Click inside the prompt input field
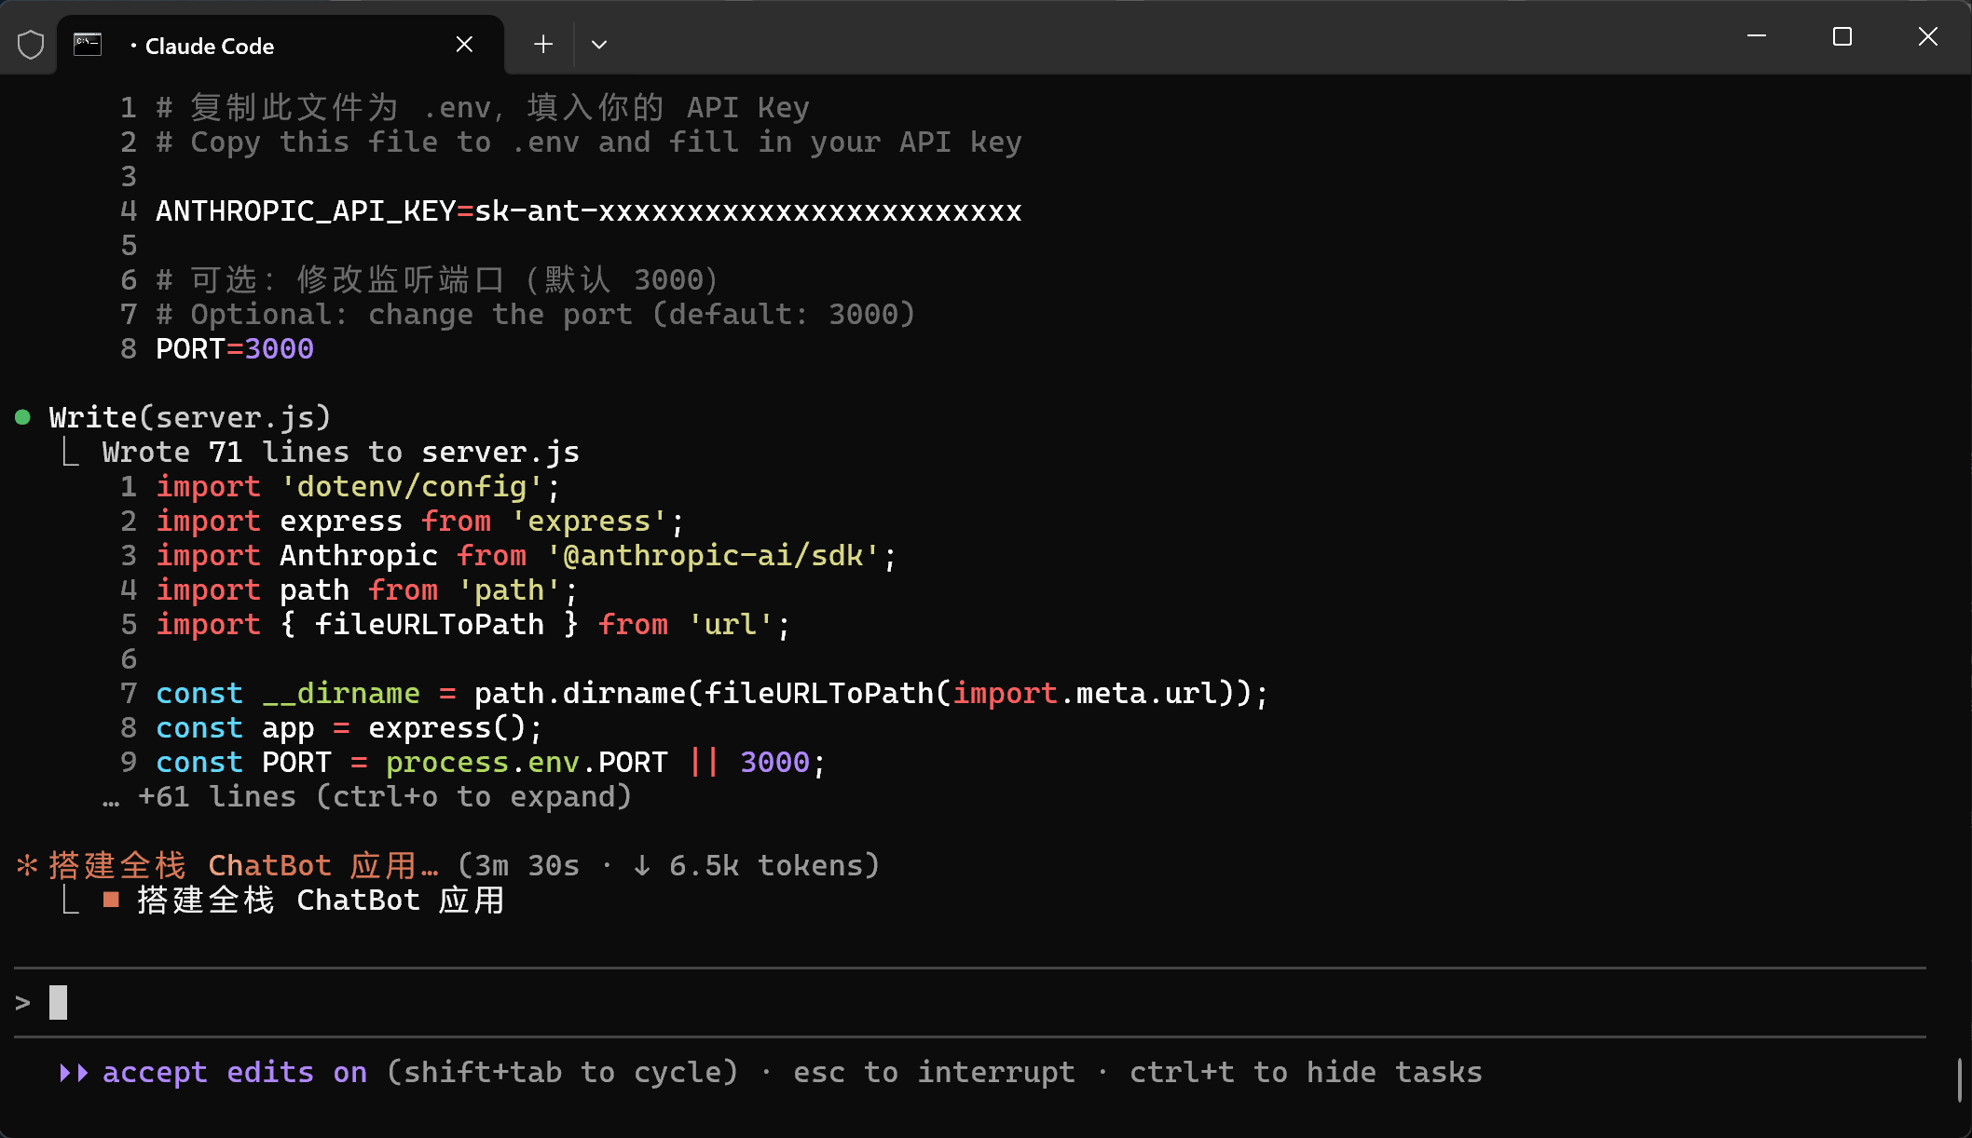The image size is (1972, 1138). click(969, 1002)
